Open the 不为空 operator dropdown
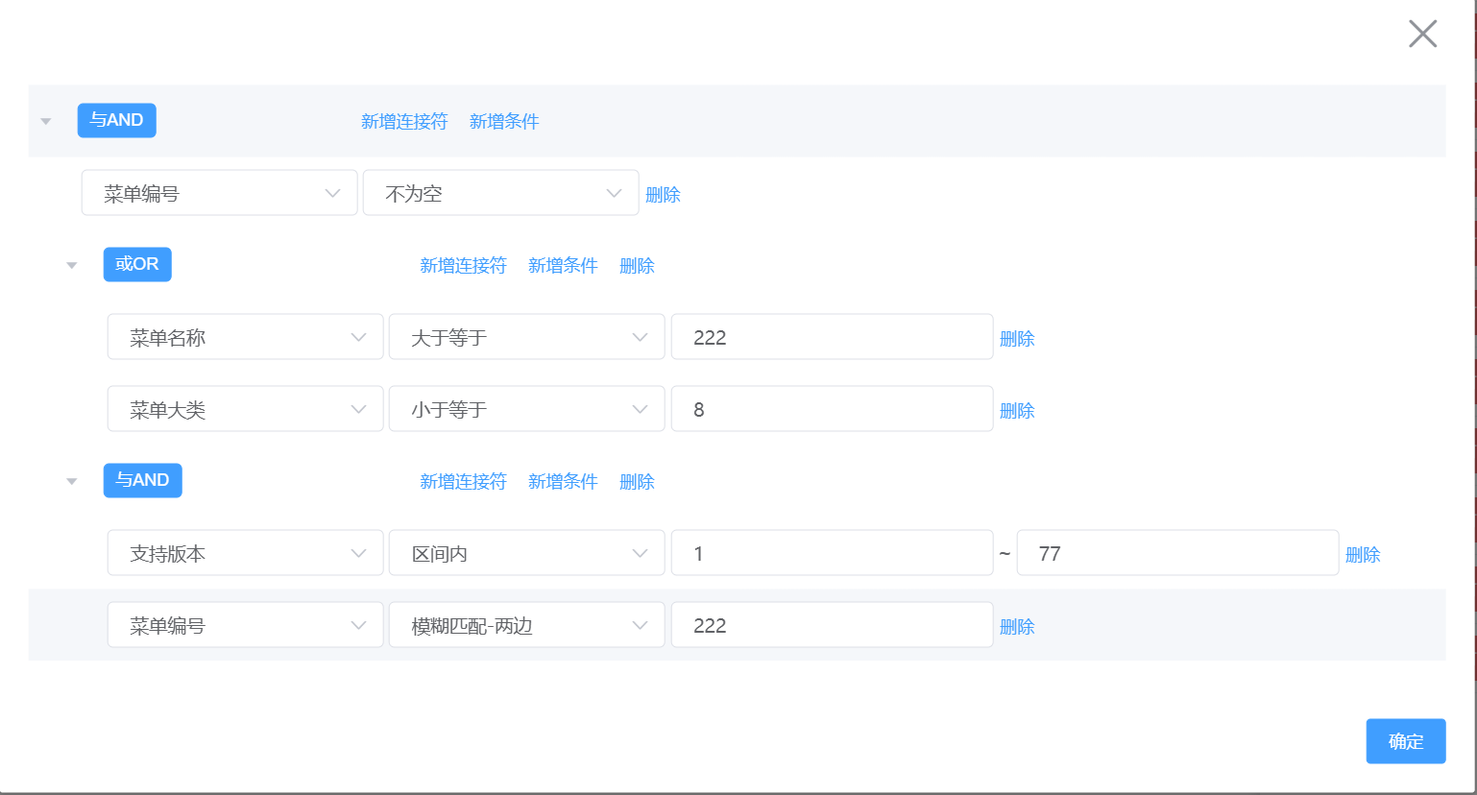Image resolution: width=1477 pixels, height=795 pixels. (x=500, y=193)
